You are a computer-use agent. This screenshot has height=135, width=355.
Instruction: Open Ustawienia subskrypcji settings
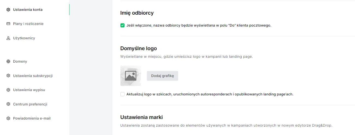(33, 76)
